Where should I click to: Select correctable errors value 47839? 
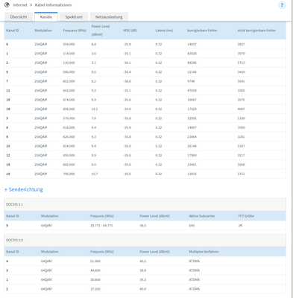tap(192, 90)
